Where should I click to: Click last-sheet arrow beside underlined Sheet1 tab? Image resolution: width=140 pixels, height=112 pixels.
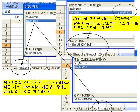15,68
